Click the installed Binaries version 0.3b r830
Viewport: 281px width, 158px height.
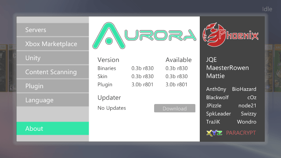click(x=142, y=68)
